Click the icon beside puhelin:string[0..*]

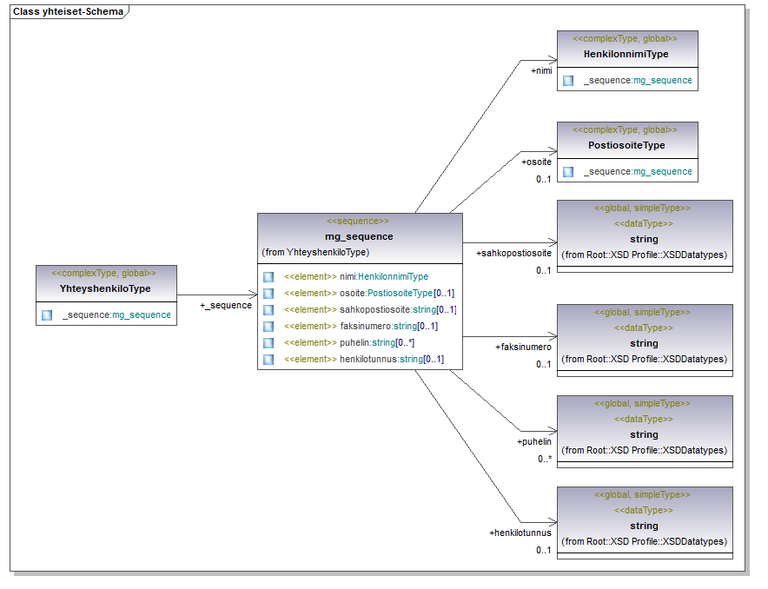pyautogui.click(x=268, y=343)
